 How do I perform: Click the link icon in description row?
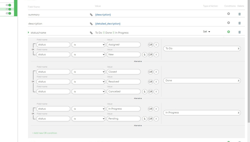[x=91, y=24]
